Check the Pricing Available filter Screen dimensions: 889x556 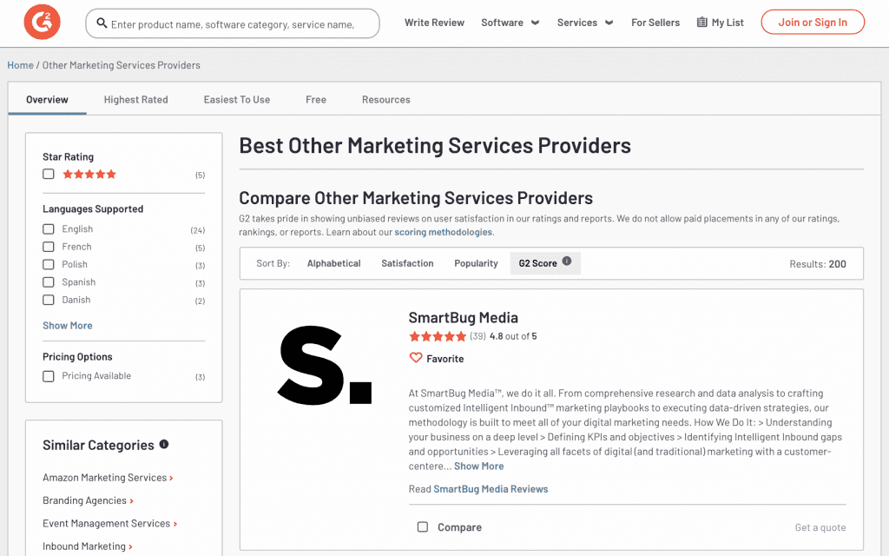(x=49, y=376)
